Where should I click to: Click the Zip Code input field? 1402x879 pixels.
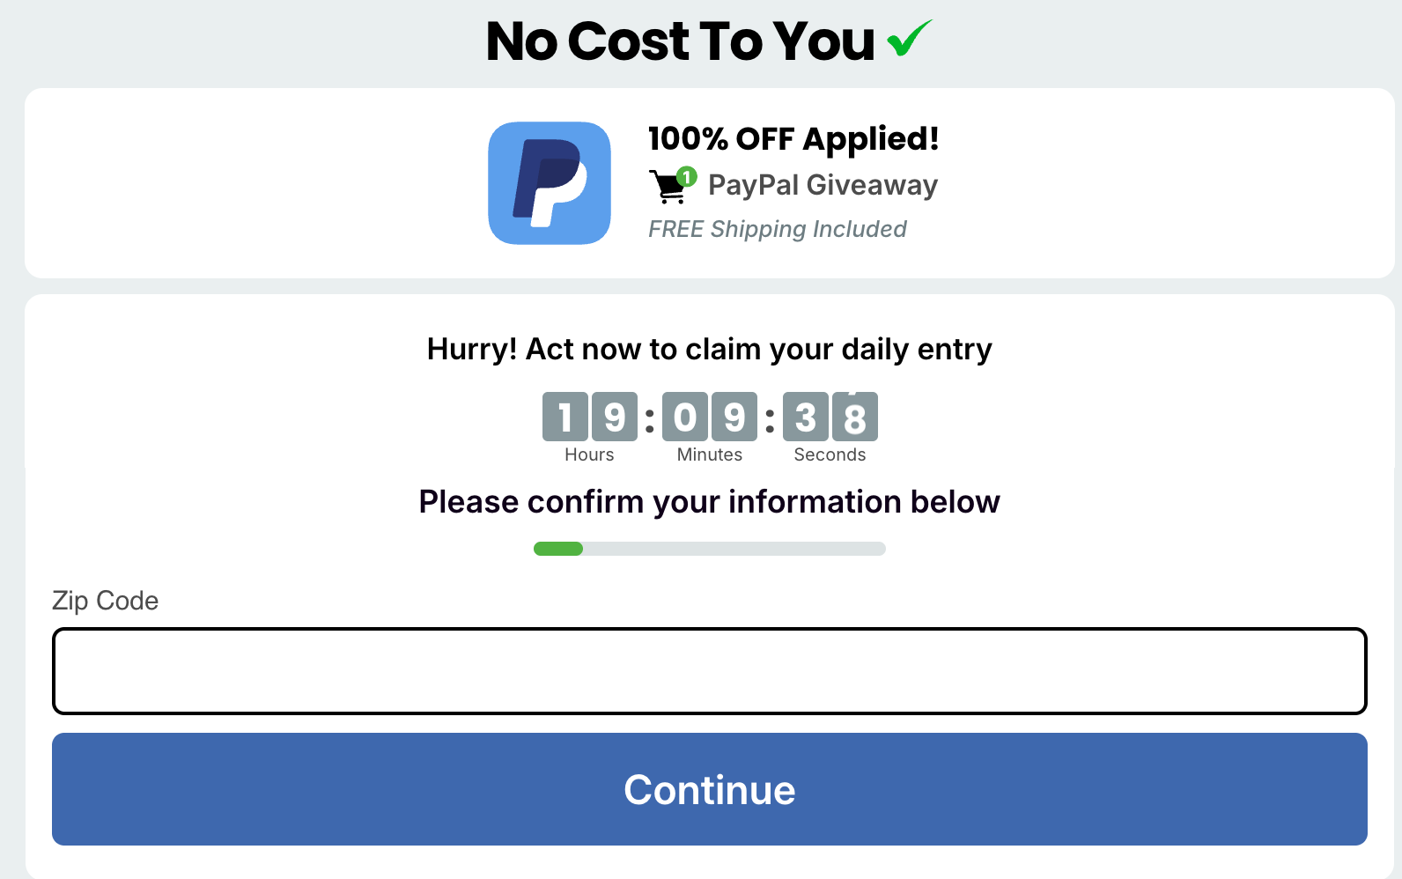coord(710,671)
